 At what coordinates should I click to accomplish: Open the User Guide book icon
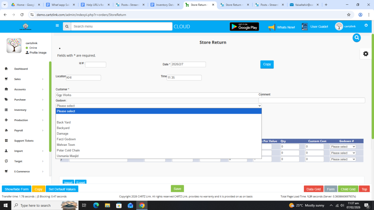click(305, 27)
